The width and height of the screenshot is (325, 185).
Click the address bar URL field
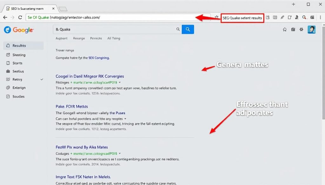tap(118, 17)
